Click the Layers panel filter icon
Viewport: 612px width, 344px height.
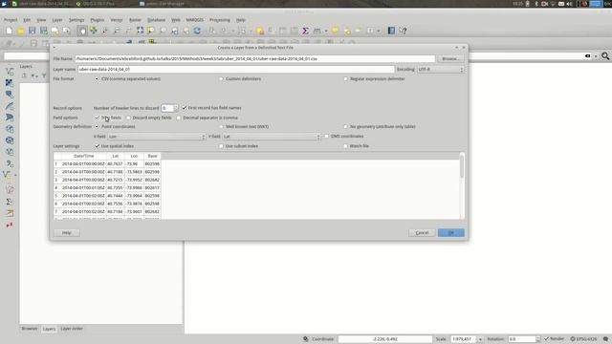44,75
